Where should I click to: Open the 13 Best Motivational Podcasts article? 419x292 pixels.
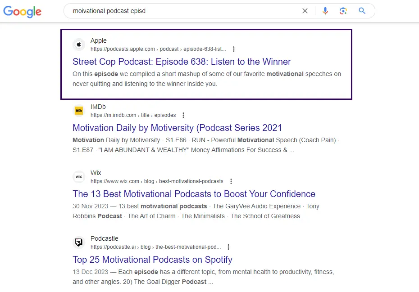194,194
